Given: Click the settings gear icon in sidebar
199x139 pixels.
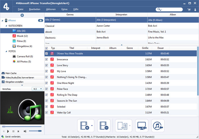Looking at the screenshot, I should [22, 15].
